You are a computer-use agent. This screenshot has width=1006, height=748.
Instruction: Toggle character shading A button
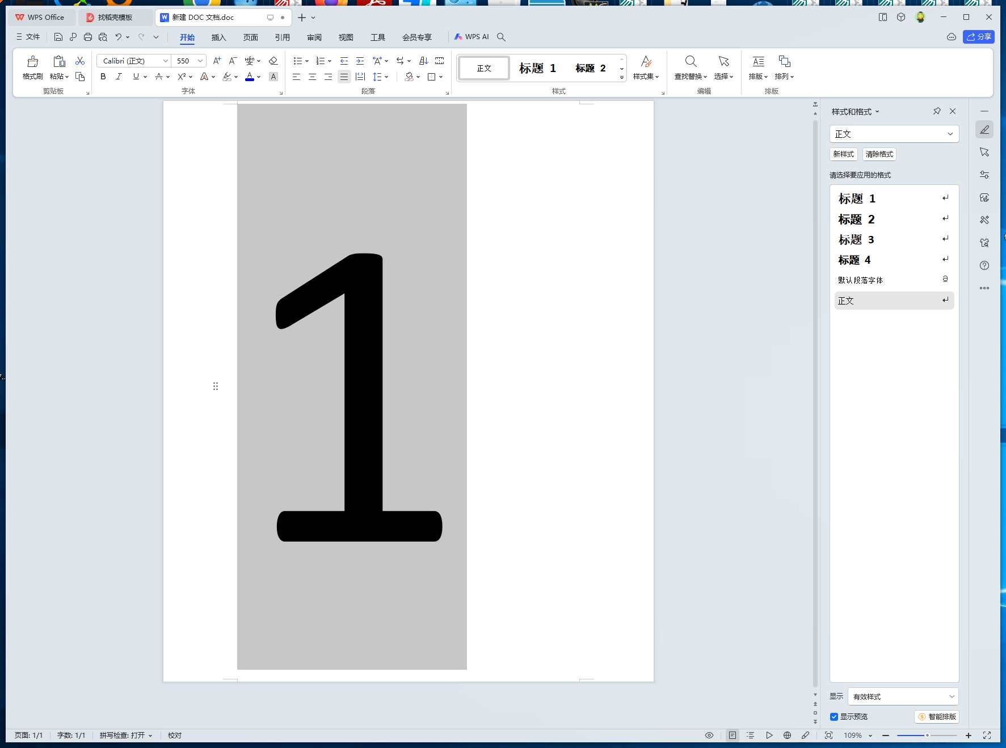point(273,77)
